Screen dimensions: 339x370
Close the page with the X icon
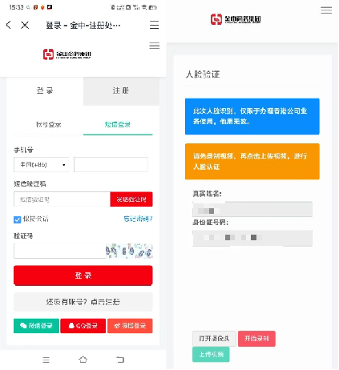(x=25, y=25)
